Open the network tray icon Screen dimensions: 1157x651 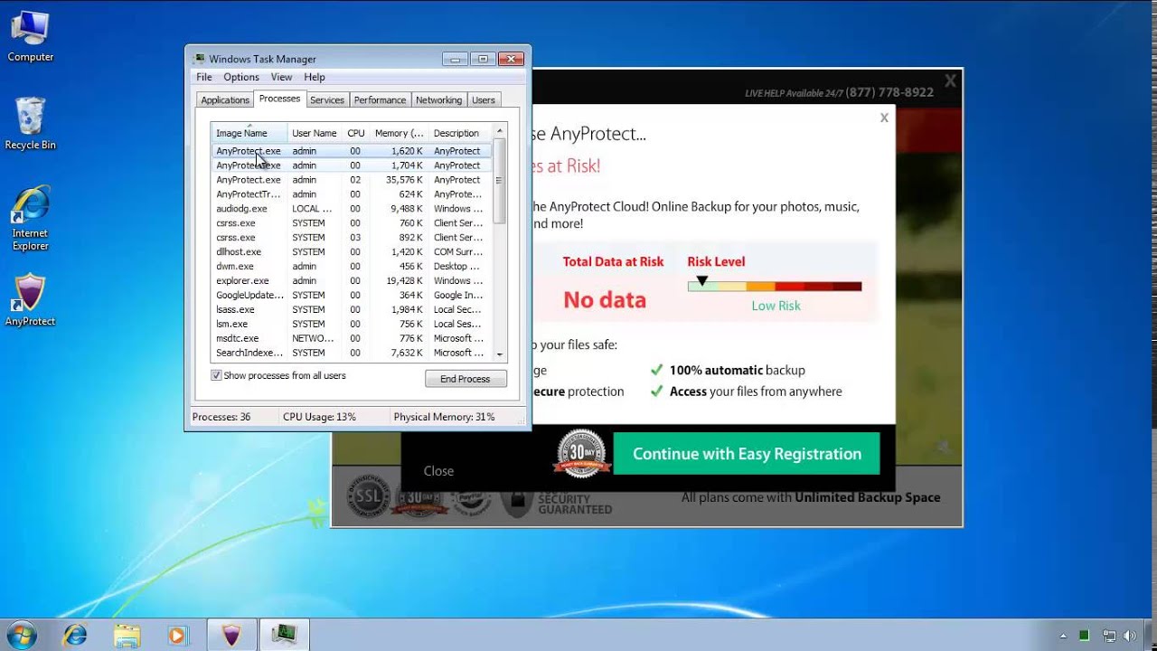click(x=1109, y=636)
